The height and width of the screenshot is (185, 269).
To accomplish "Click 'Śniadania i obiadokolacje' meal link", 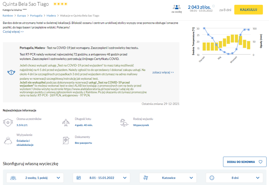I will 25,143.
